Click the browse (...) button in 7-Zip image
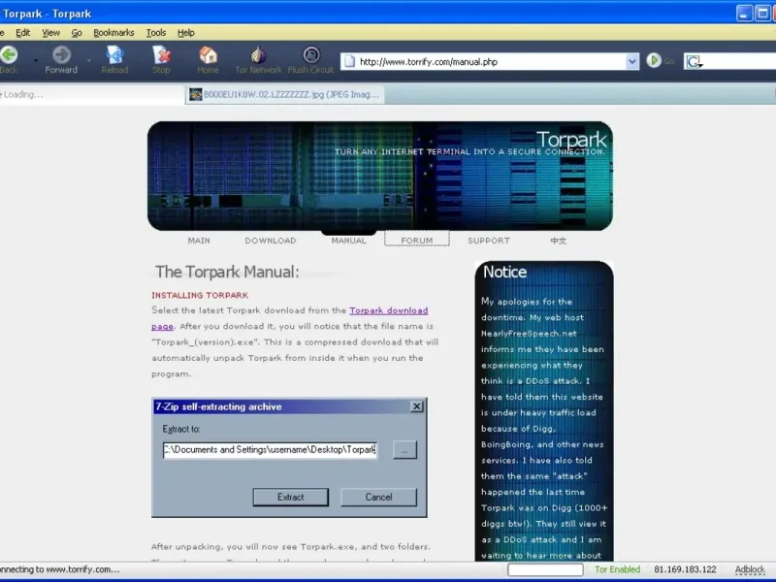 coord(404,450)
